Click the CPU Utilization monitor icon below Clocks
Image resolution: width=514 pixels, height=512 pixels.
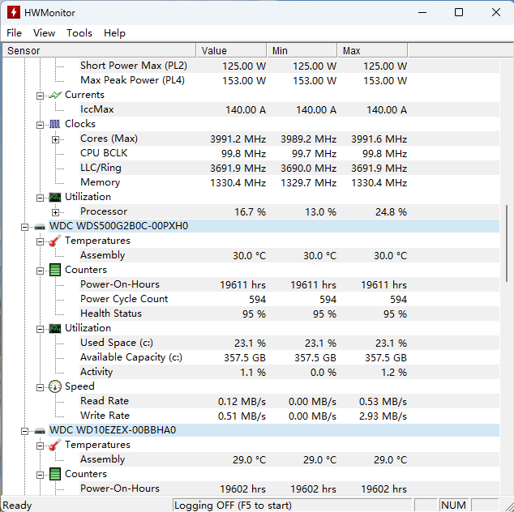(55, 197)
